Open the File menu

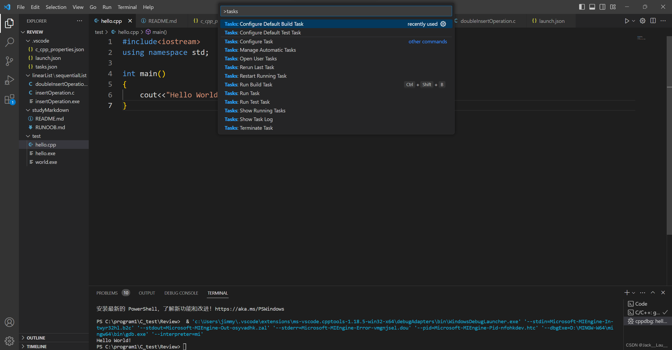point(21,7)
